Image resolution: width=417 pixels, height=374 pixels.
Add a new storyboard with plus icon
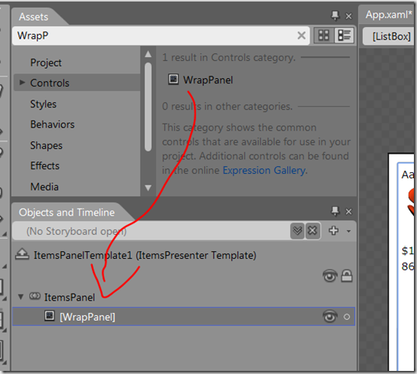(x=333, y=230)
